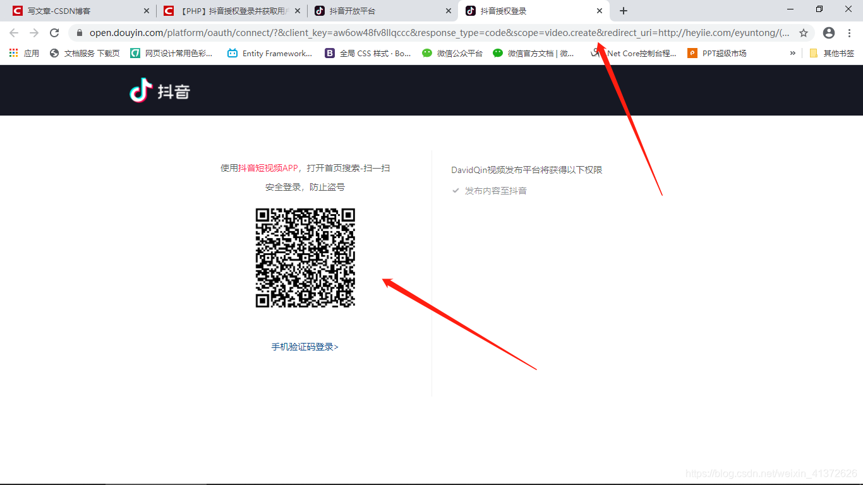This screenshot has height=485, width=863.
Task: Click the Douyin logo in page header
Action: (x=159, y=91)
